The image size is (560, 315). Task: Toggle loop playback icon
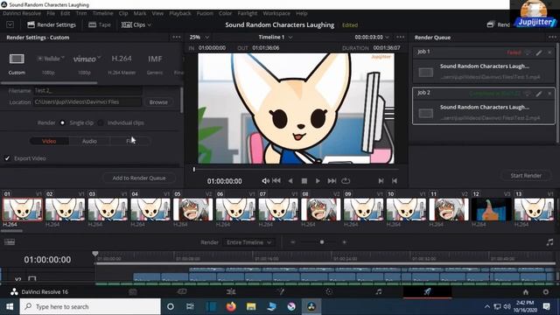346,181
